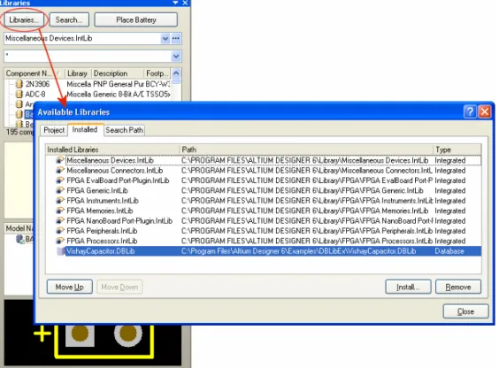The width and height of the screenshot is (499, 368).
Task: Click the Search... button in Libraries panel
Action: [69, 19]
